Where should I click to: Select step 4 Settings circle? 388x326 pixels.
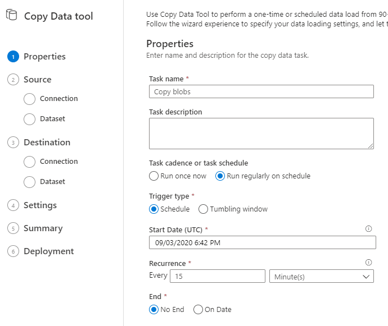[x=13, y=205]
